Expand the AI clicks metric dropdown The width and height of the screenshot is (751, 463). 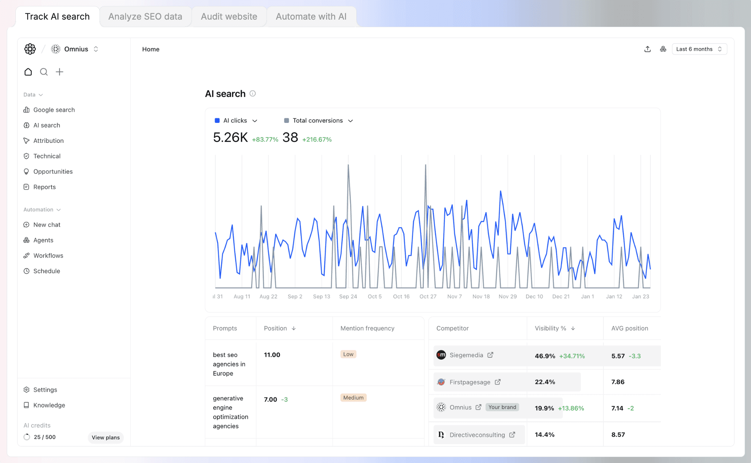pos(254,121)
